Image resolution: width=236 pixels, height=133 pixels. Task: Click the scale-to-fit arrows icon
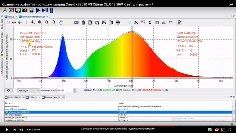tap(14, 23)
